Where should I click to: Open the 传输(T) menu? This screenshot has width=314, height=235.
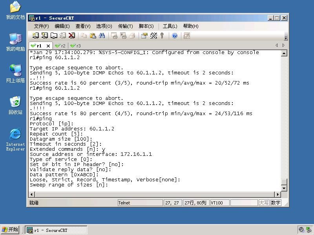[125, 26]
